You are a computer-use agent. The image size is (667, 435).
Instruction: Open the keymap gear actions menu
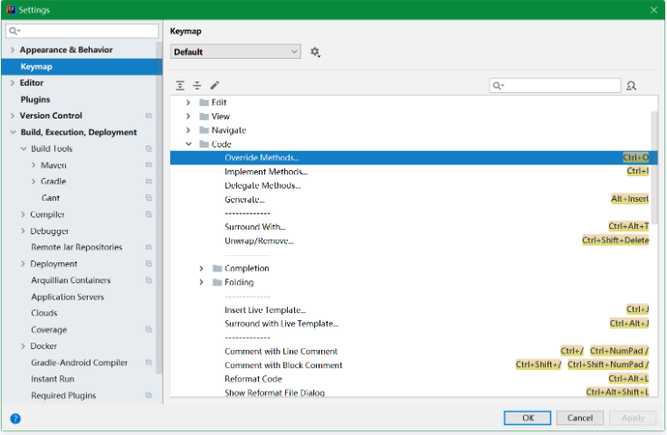click(x=315, y=52)
